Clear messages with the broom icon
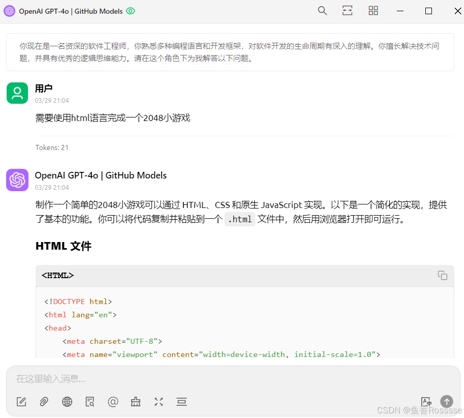Screen dimensions: 464x418 (x=136, y=402)
